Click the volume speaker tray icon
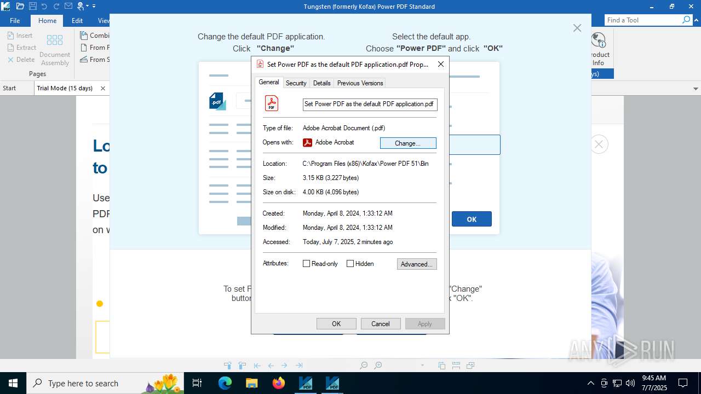The height and width of the screenshot is (394, 701). [x=630, y=383]
